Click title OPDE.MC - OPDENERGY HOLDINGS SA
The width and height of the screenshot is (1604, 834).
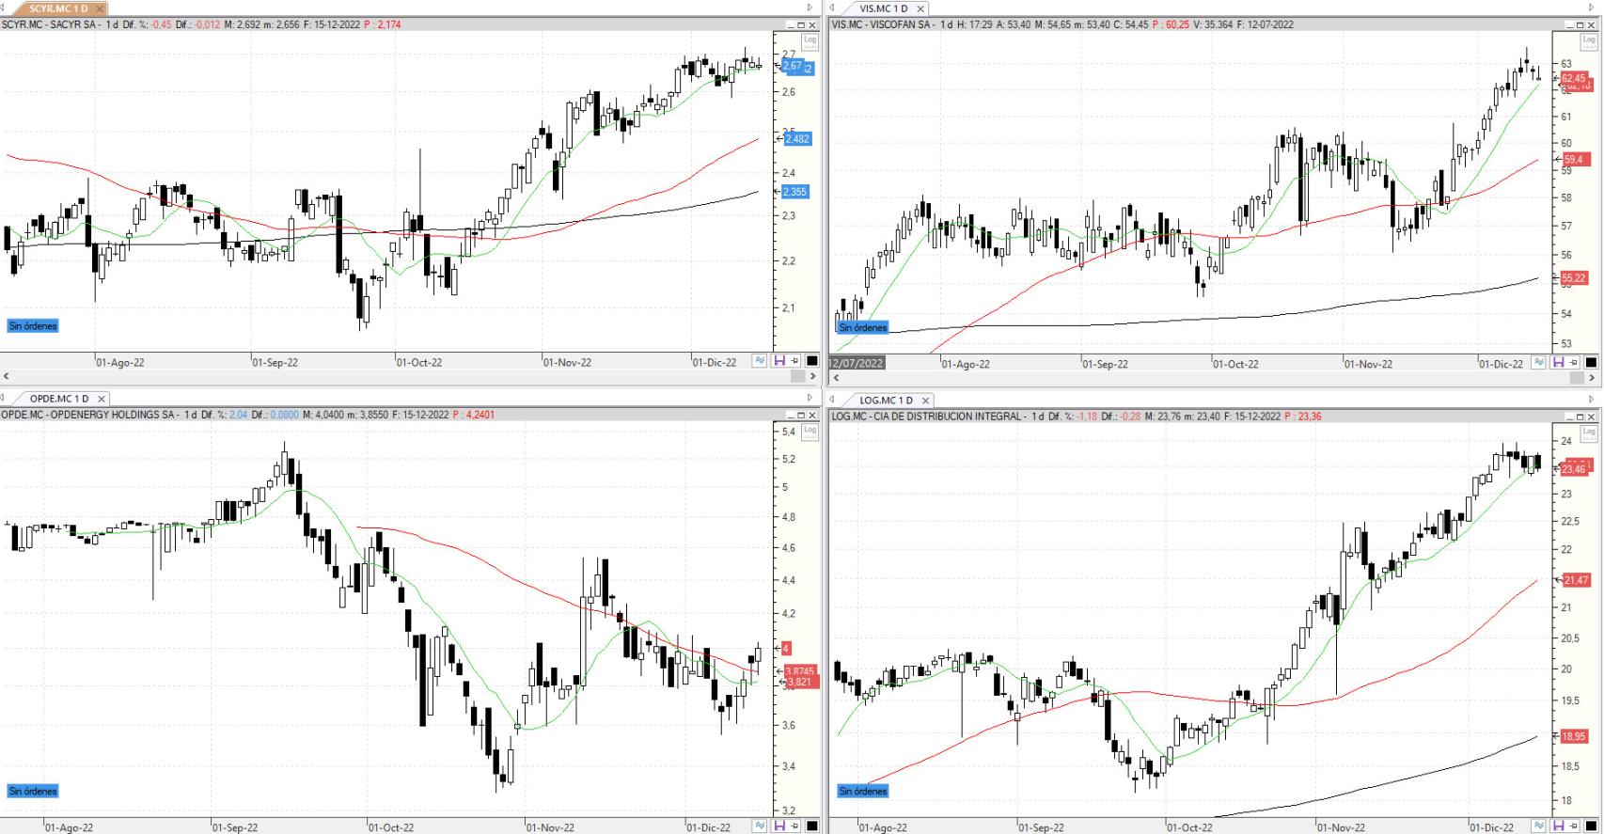(89, 415)
